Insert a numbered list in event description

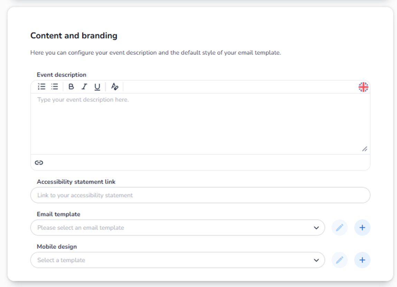41,87
